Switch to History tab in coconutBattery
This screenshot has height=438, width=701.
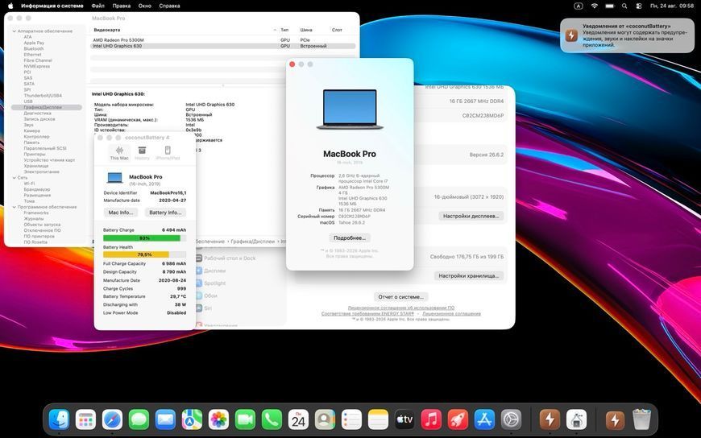(x=142, y=153)
